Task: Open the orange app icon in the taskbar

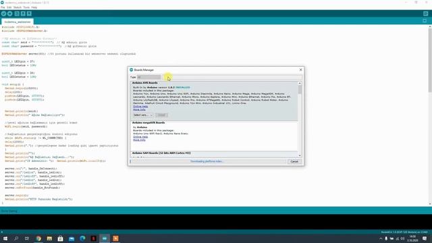Action: 115,238
